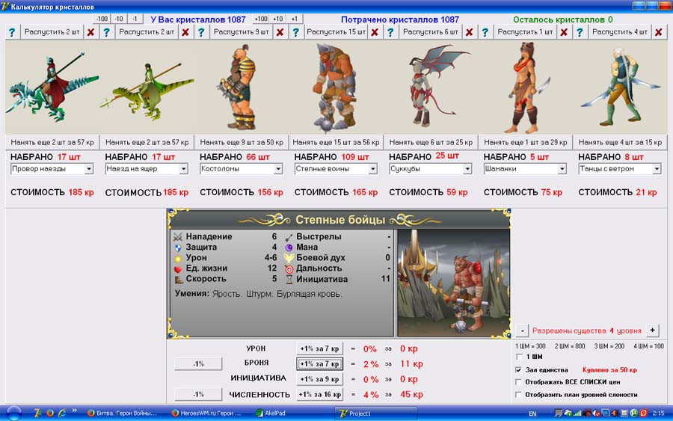The width and height of the screenshot is (673, 421).
Task: Click +1% за 9 кр for ИНИЦИАТИВА
Action: (319, 379)
